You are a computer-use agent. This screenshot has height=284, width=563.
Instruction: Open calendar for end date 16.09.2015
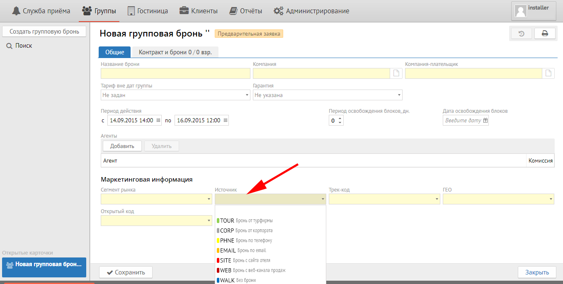click(226, 121)
